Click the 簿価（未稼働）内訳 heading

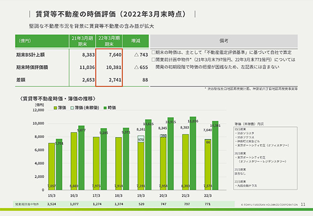[x=249, y=124]
